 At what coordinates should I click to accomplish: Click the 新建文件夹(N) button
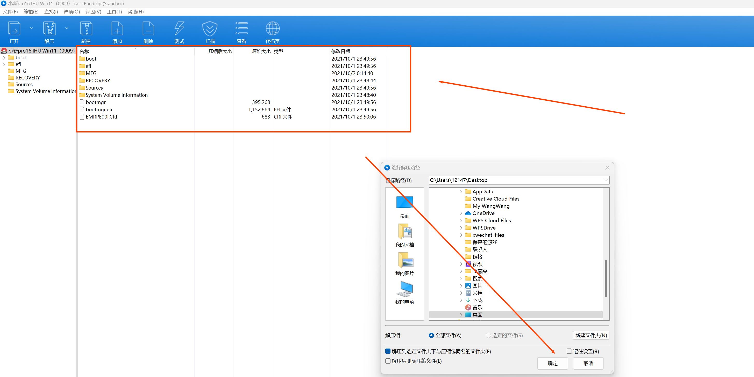[x=591, y=335]
